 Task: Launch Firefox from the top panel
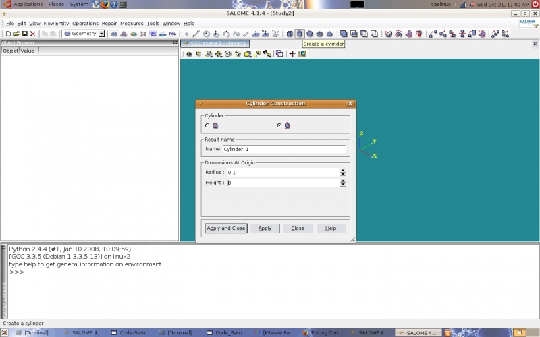[105, 5]
